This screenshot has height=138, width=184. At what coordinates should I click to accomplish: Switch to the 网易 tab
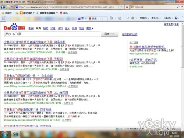click(93, 18)
